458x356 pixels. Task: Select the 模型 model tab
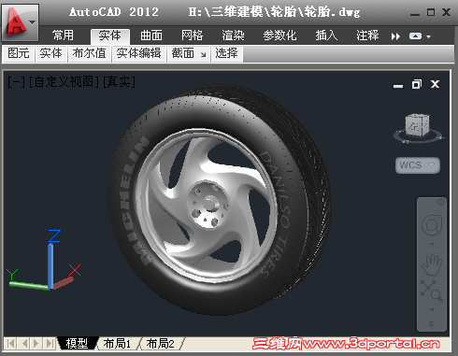pos(77,343)
